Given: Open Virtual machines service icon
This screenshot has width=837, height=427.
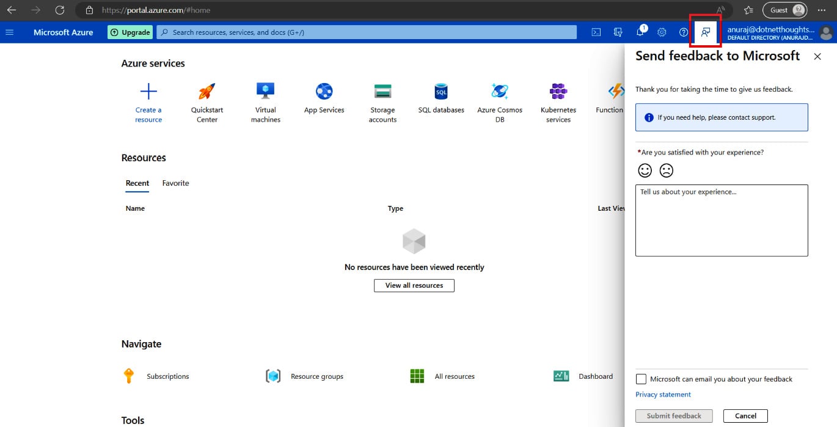Looking at the screenshot, I should [266, 91].
